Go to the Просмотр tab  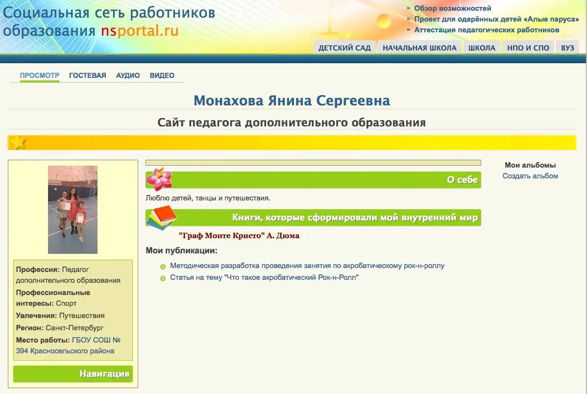pos(39,75)
